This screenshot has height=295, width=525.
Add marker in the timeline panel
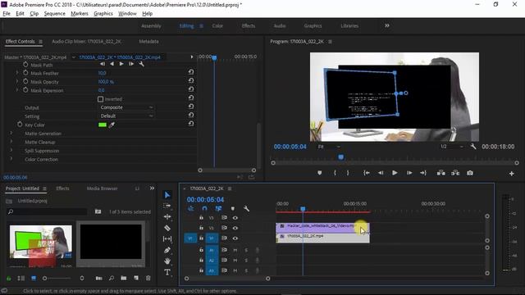click(233, 209)
